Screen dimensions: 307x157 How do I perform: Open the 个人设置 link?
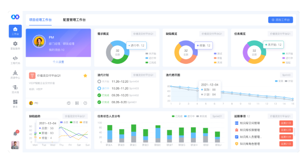pyautogui.click(x=58, y=62)
